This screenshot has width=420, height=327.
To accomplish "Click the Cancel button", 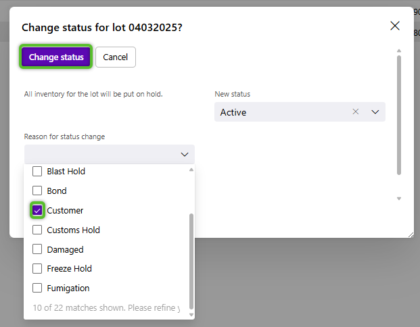I will (x=116, y=57).
